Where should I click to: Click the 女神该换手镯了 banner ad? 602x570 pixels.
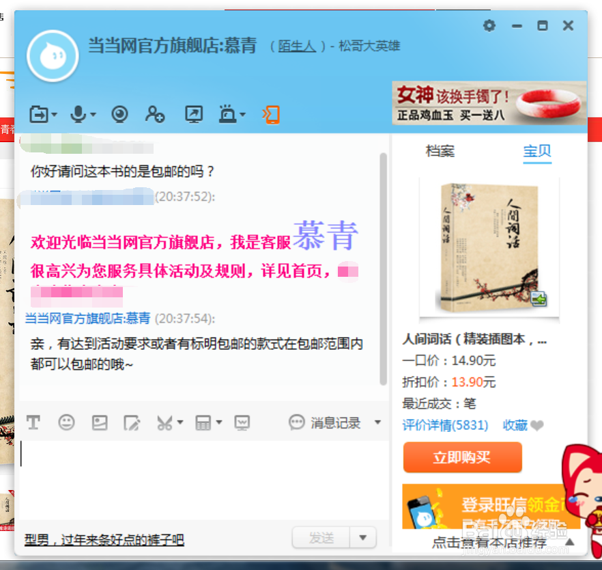click(489, 103)
